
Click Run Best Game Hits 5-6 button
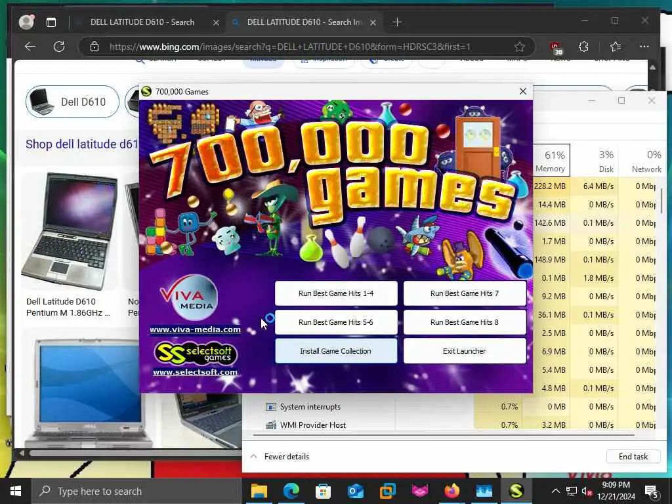pos(336,322)
